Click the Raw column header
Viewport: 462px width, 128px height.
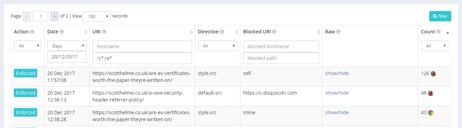[330, 32]
